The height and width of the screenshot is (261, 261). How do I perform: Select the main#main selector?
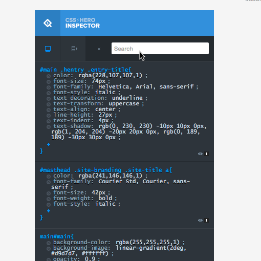pos(57,236)
